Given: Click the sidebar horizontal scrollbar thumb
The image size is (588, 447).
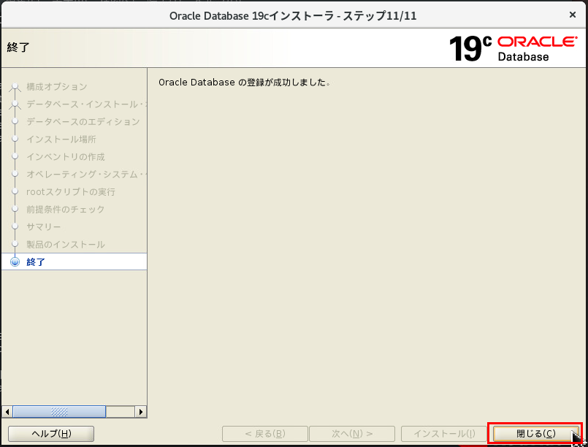Looking at the screenshot, I should pyautogui.click(x=59, y=412).
